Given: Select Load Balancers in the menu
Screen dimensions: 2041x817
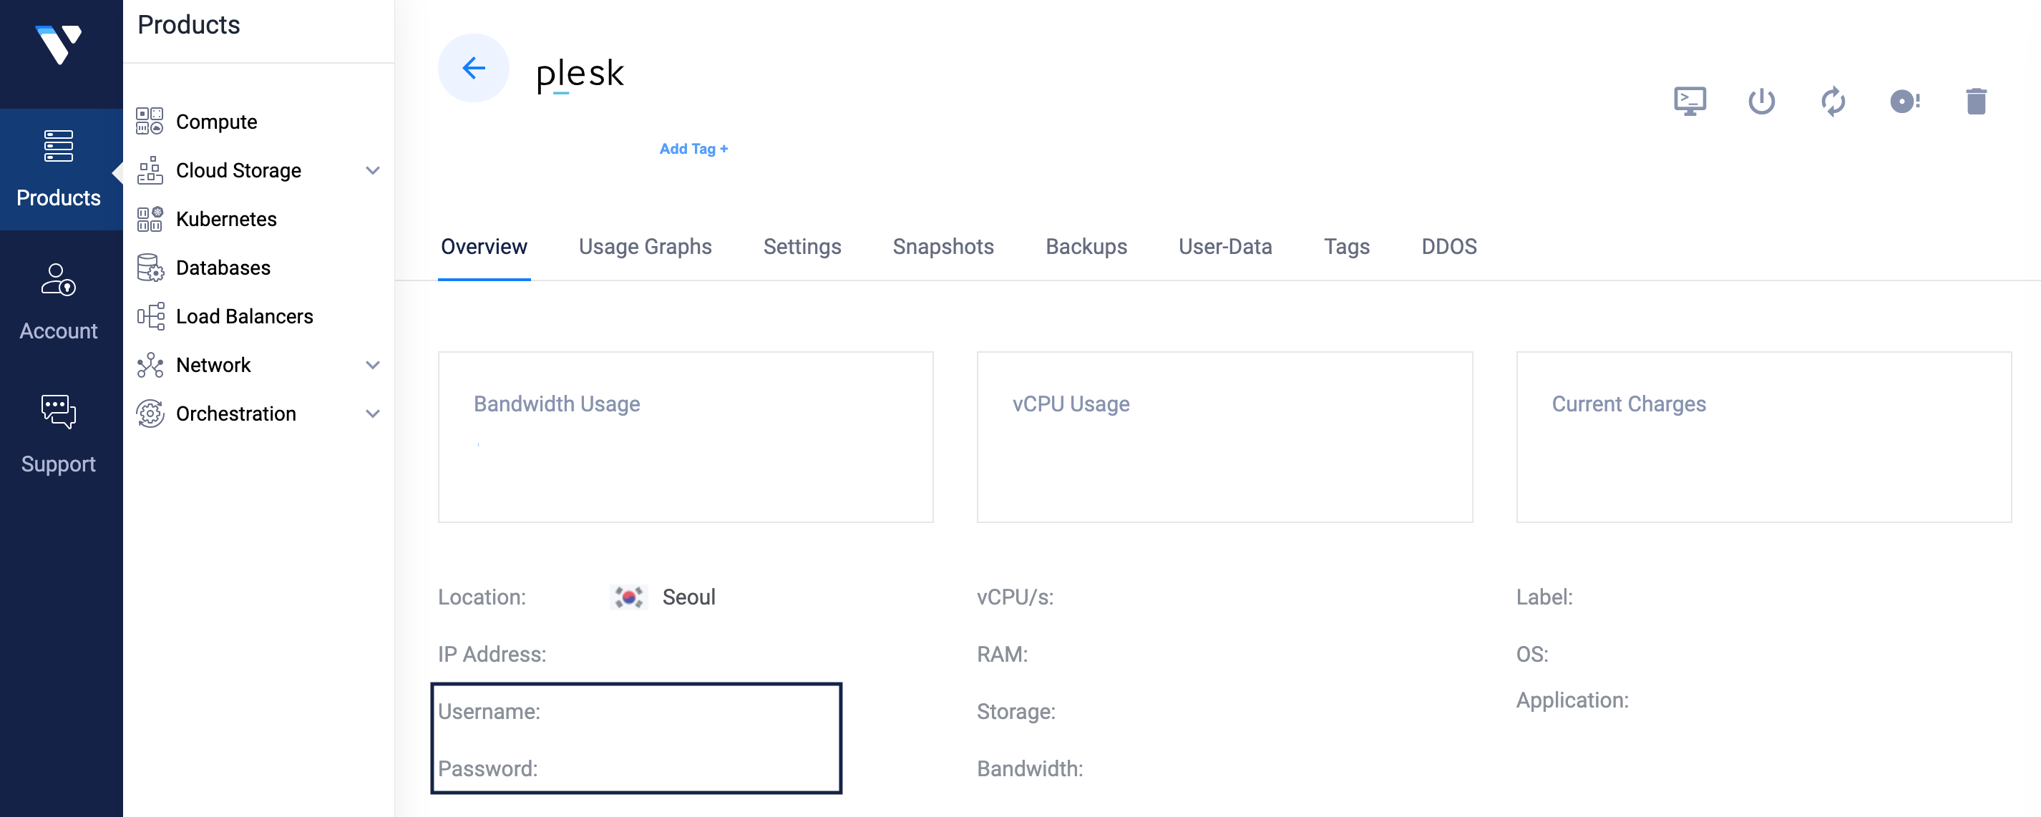Looking at the screenshot, I should pos(244,316).
